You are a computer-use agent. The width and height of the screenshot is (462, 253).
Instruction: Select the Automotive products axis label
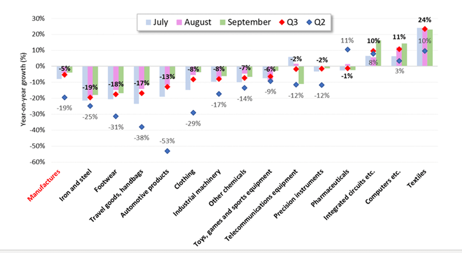[x=145, y=193]
